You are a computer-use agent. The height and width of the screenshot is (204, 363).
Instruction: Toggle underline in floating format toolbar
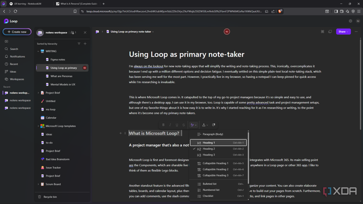[x=177, y=125]
